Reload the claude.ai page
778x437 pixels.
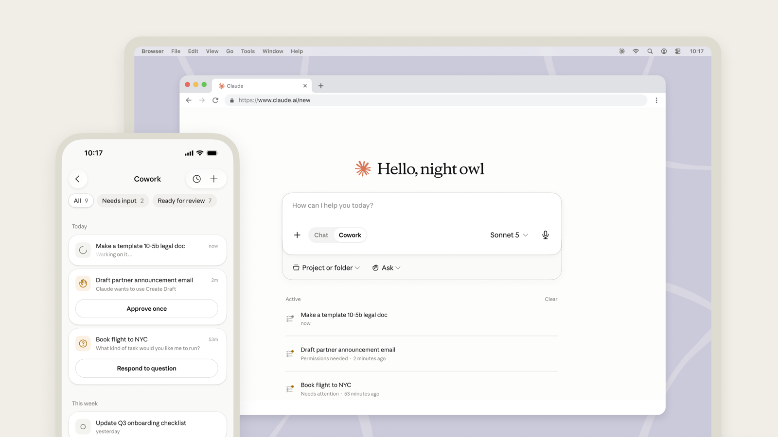coord(215,100)
